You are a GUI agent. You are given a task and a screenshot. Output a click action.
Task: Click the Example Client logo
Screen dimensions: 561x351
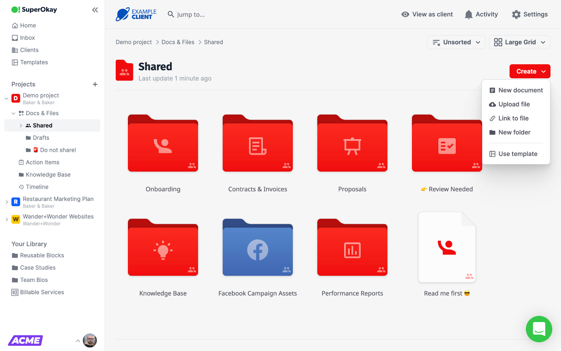pyautogui.click(x=136, y=14)
